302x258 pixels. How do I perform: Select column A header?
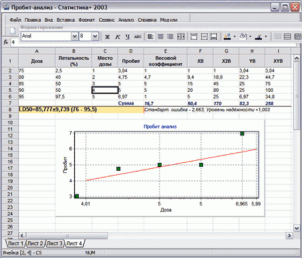(37, 51)
